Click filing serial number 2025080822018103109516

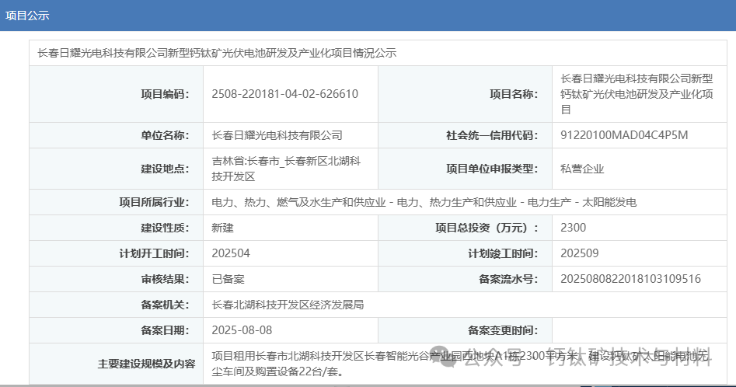630,279
